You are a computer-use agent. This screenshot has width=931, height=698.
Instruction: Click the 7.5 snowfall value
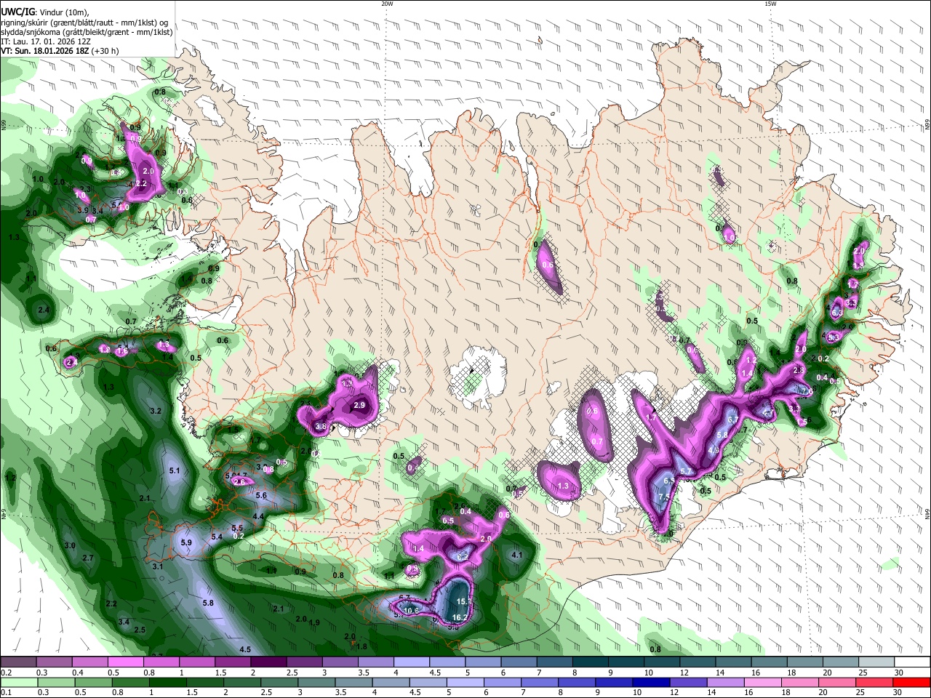coord(664,497)
